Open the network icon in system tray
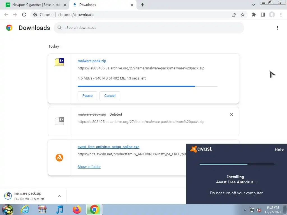 coord(252,210)
